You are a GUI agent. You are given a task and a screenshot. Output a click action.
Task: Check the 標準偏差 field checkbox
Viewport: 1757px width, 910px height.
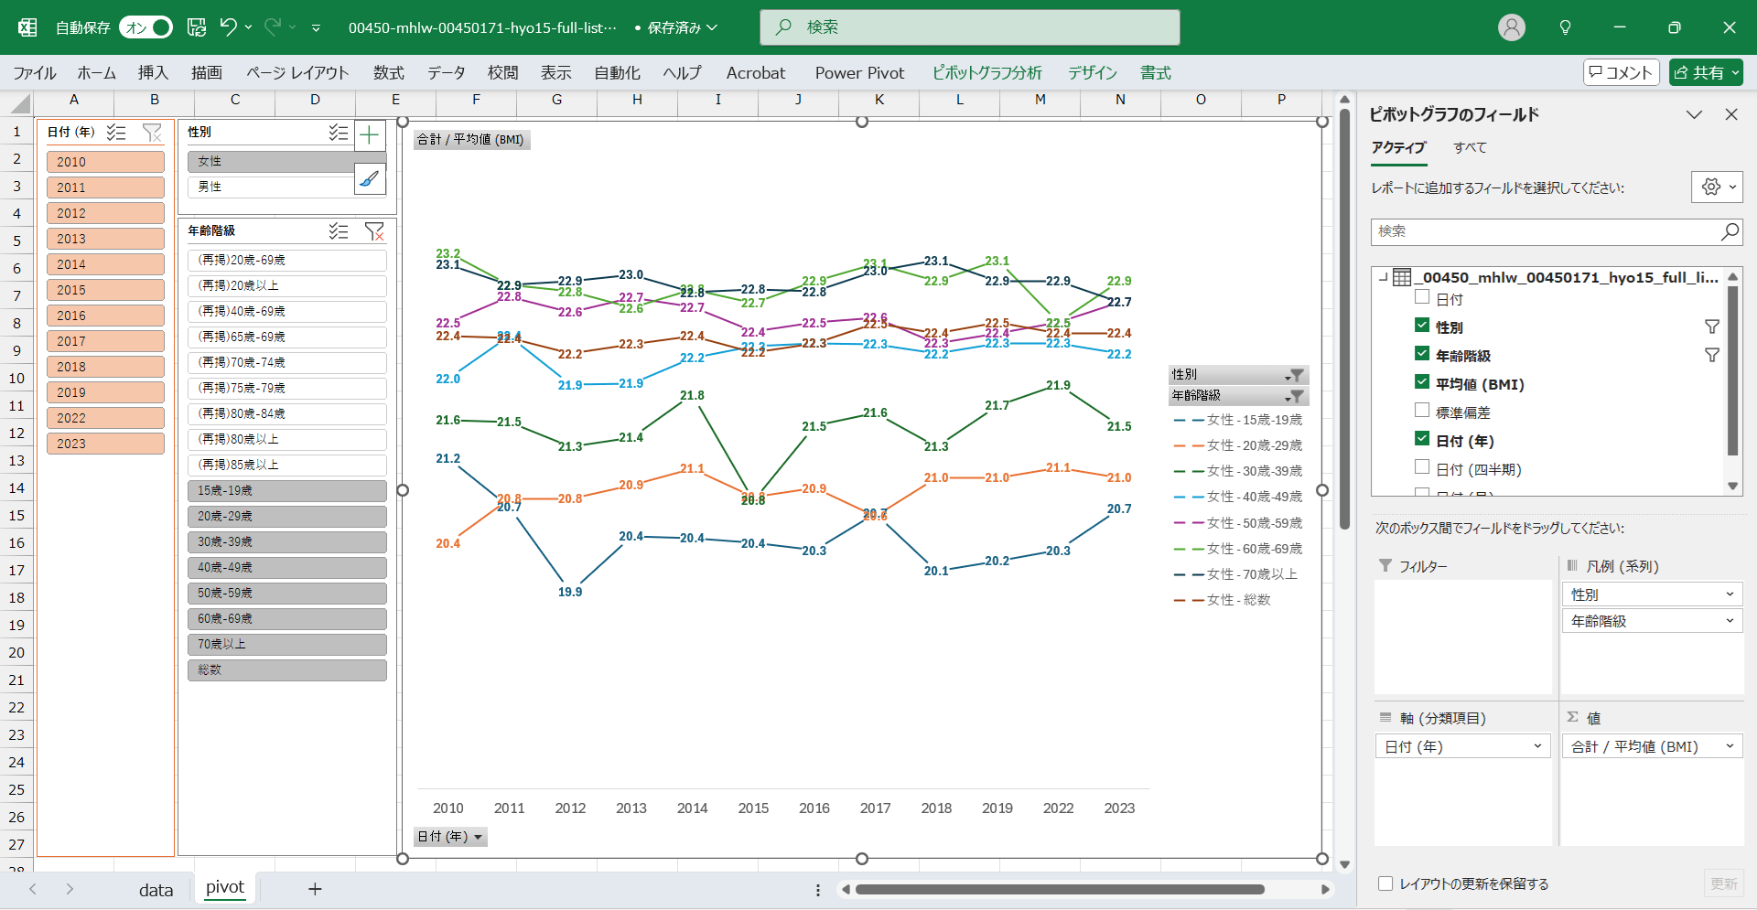coord(1422,411)
